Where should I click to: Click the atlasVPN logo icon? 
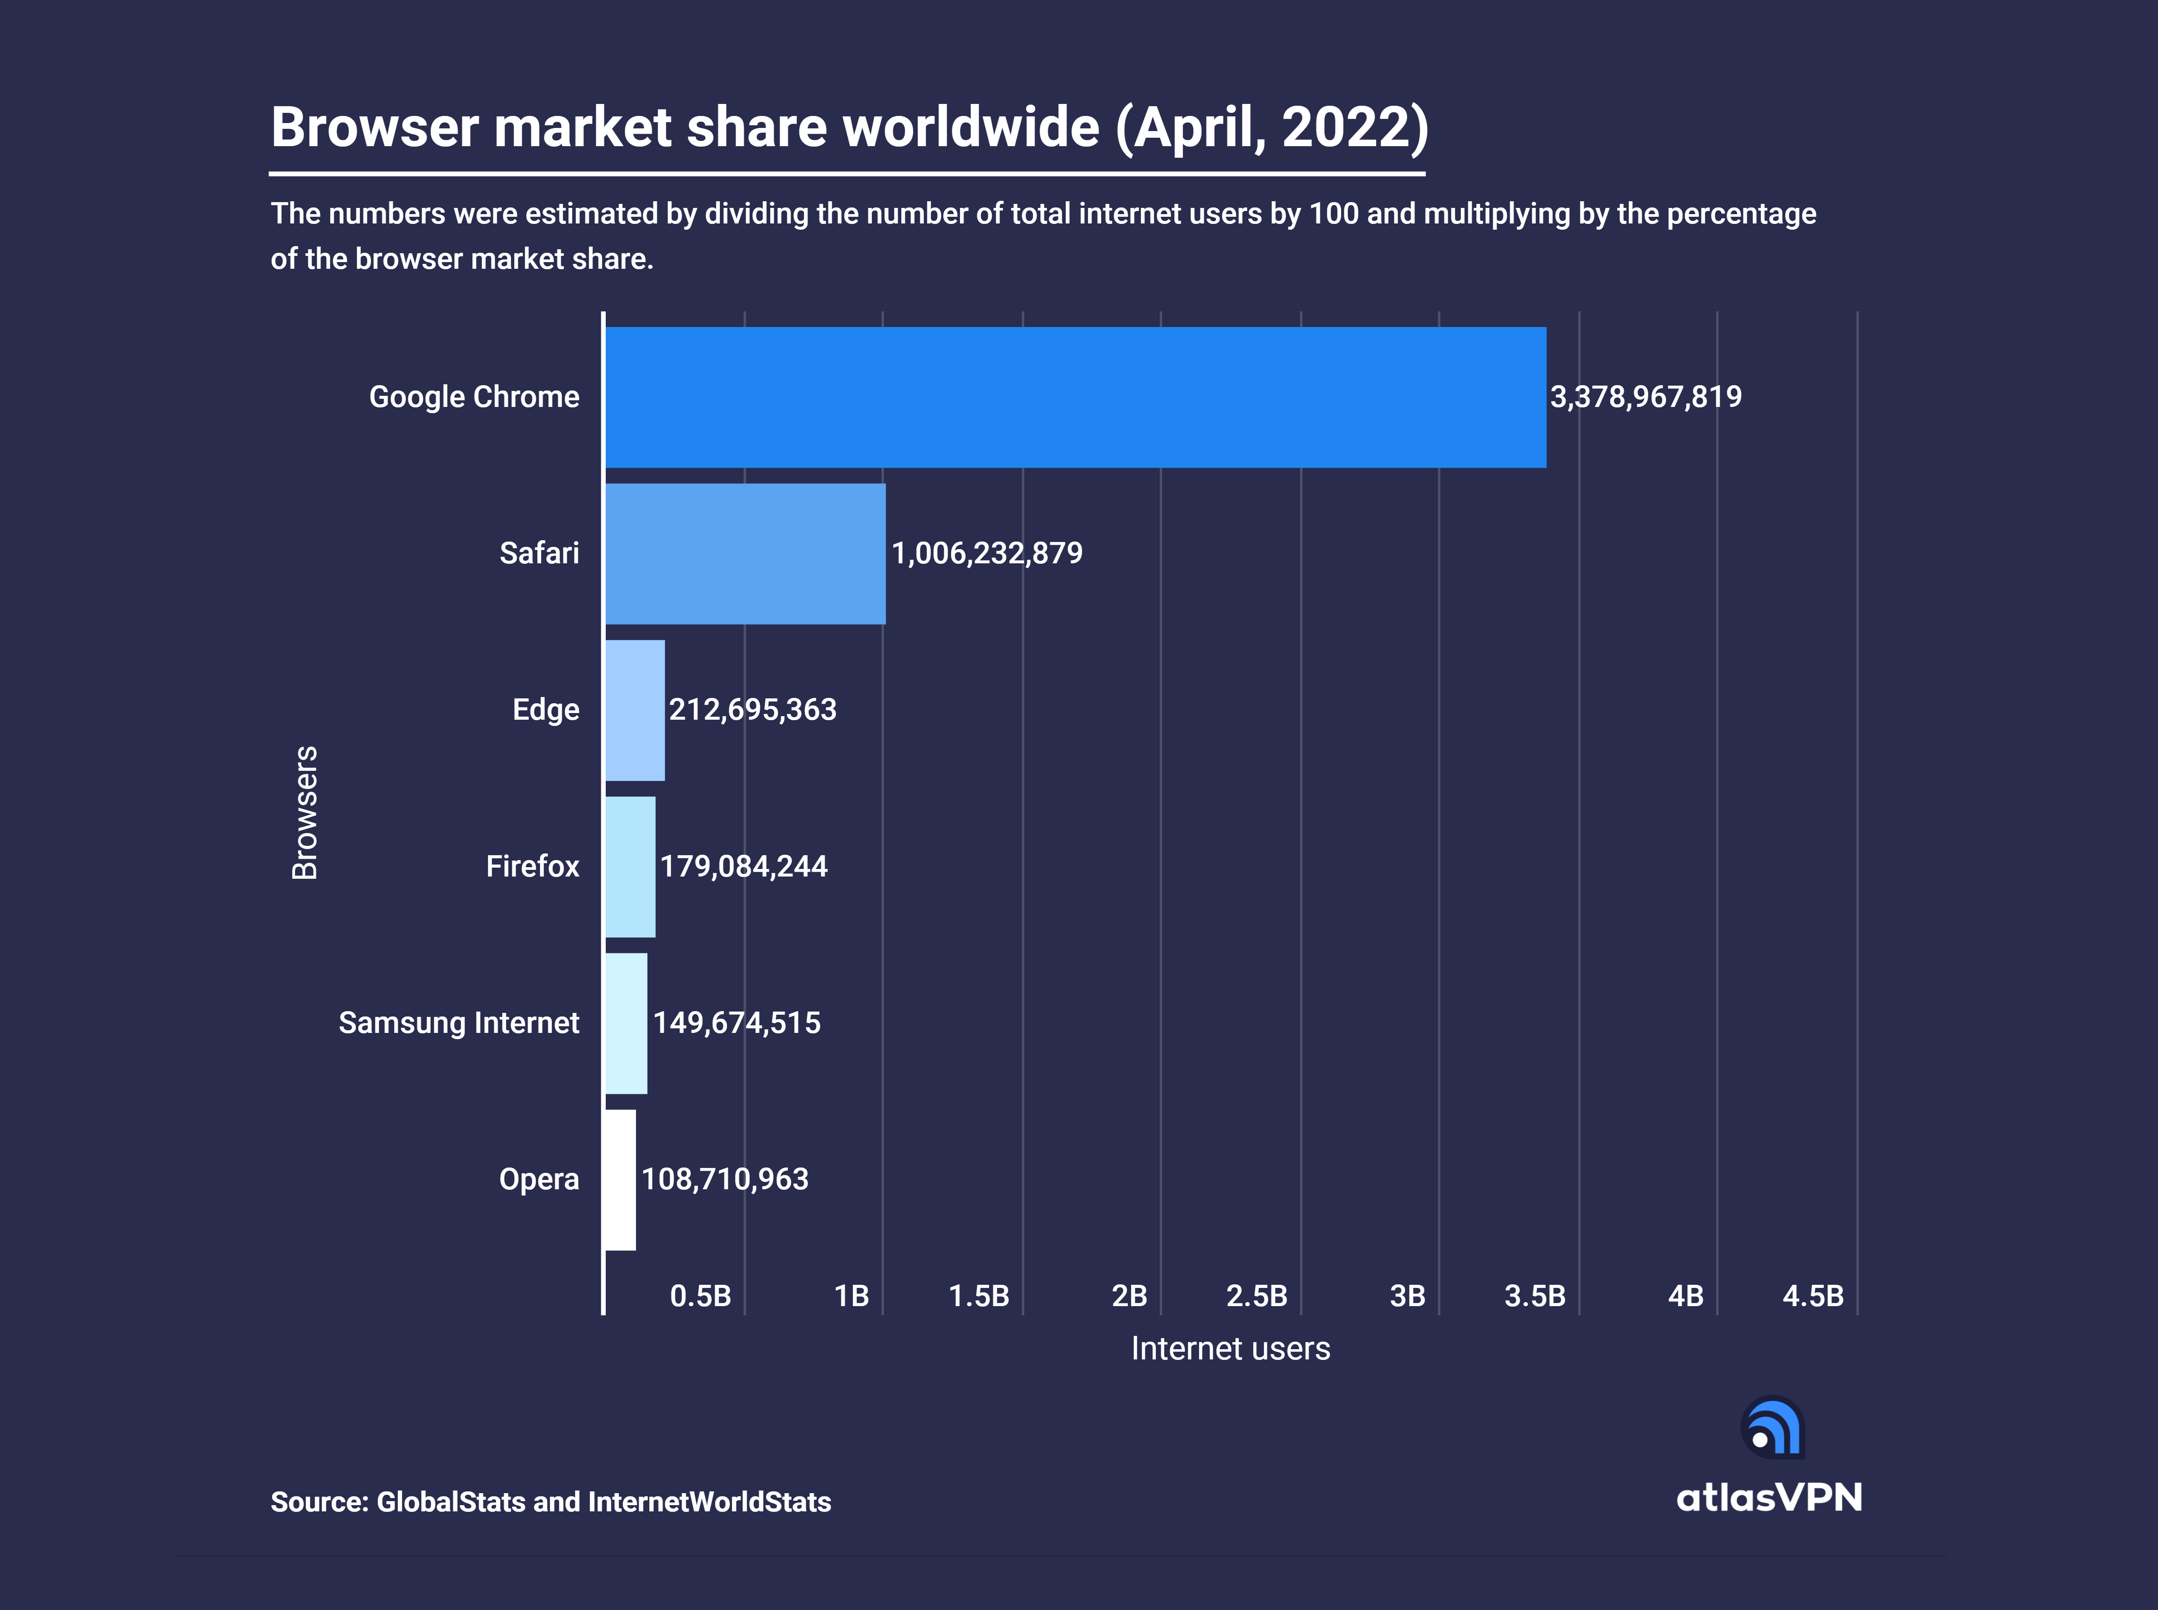coord(1773,1428)
